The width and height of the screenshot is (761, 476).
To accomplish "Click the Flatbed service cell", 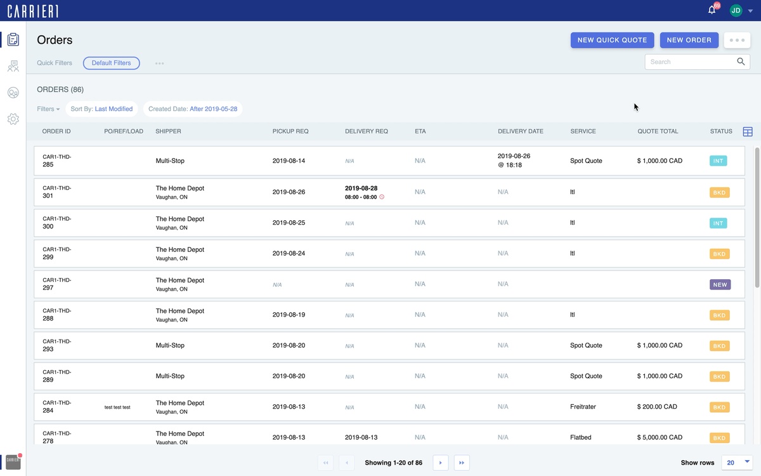I will point(582,437).
